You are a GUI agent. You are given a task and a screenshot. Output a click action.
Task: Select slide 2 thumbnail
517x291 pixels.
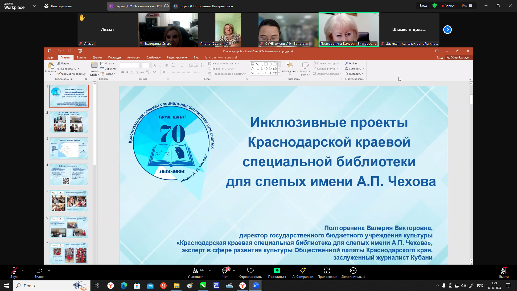[x=69, y=122]
